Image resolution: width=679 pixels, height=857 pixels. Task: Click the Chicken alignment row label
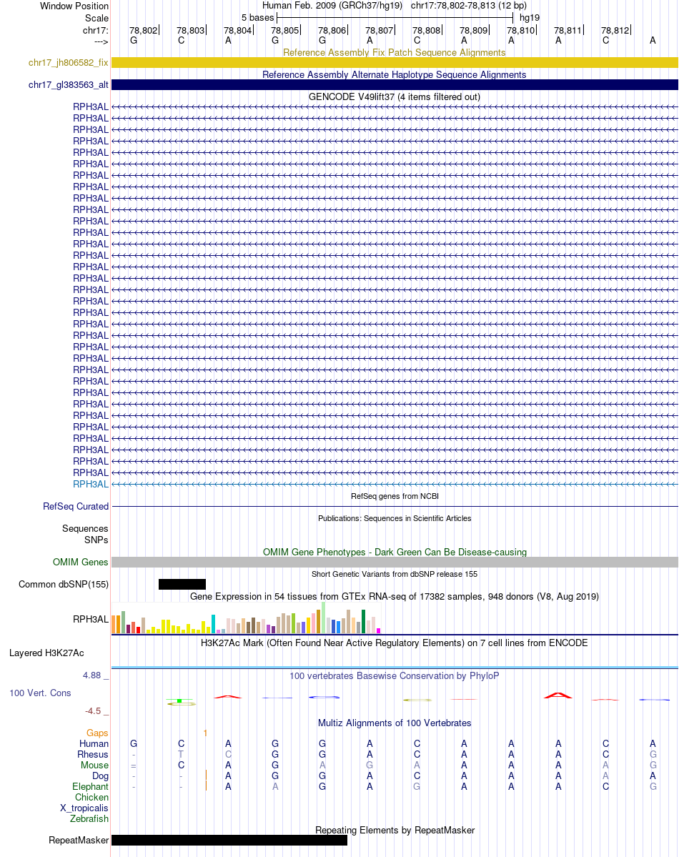[92, 798]
